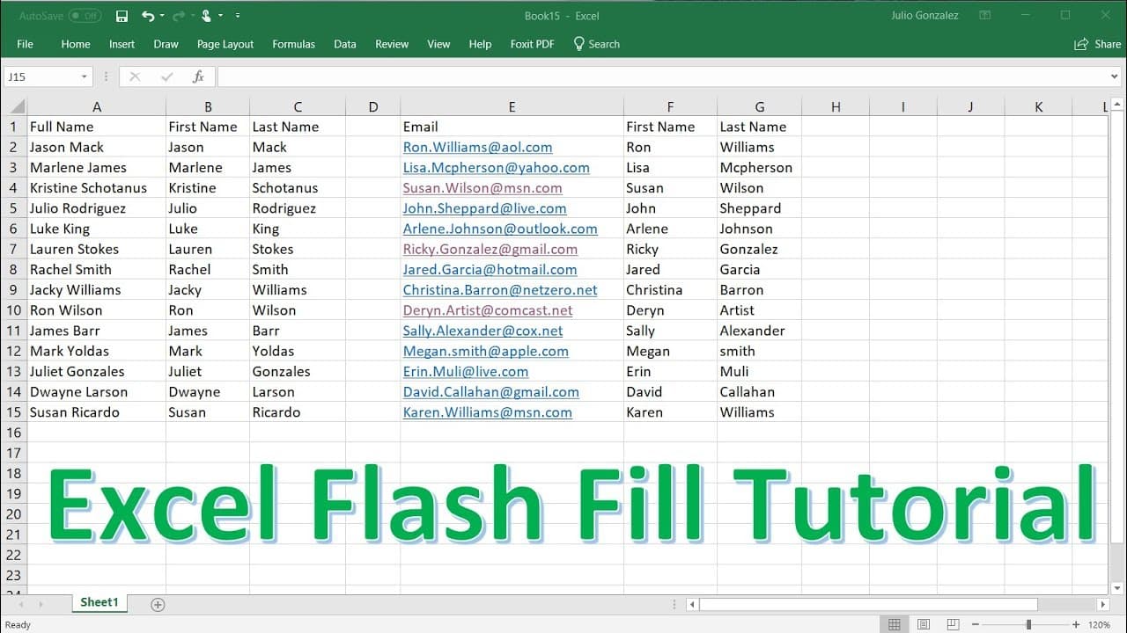The image size is (1127, 633).
Task: Open Megan.smith@apple.com link
Action: point(486,351)
